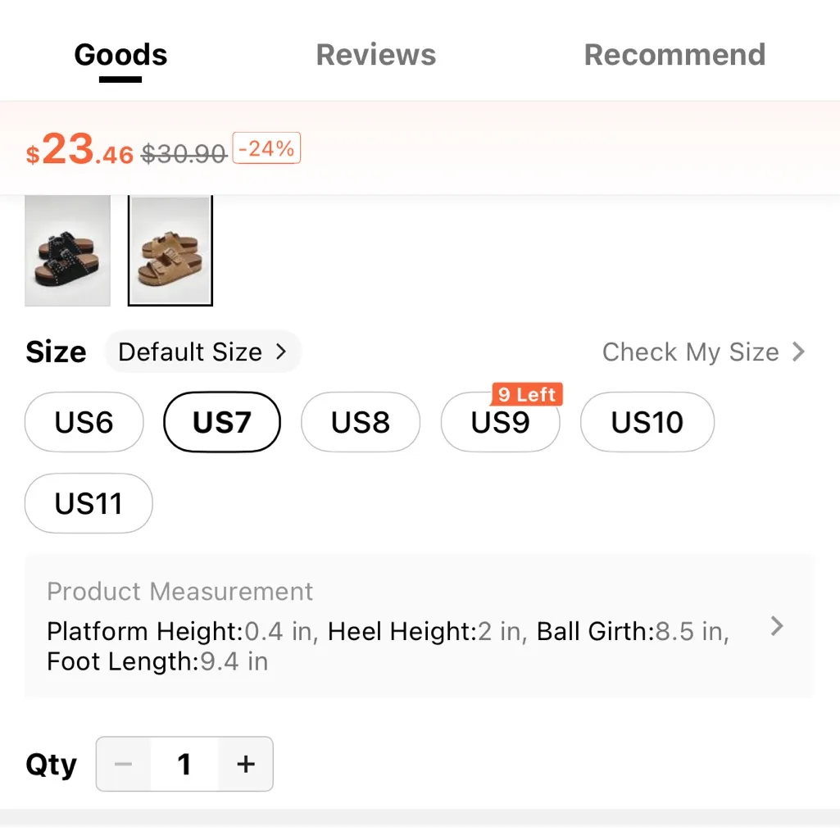Open Check My Size link
Viewport: 840px width, 840px height.
click(704, 352)
